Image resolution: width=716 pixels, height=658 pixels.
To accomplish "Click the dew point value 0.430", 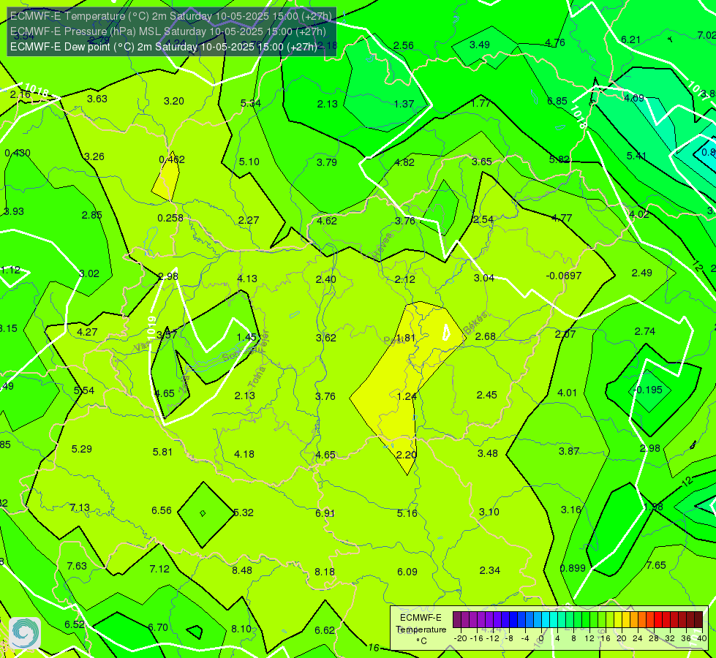I will coord(18,153).
